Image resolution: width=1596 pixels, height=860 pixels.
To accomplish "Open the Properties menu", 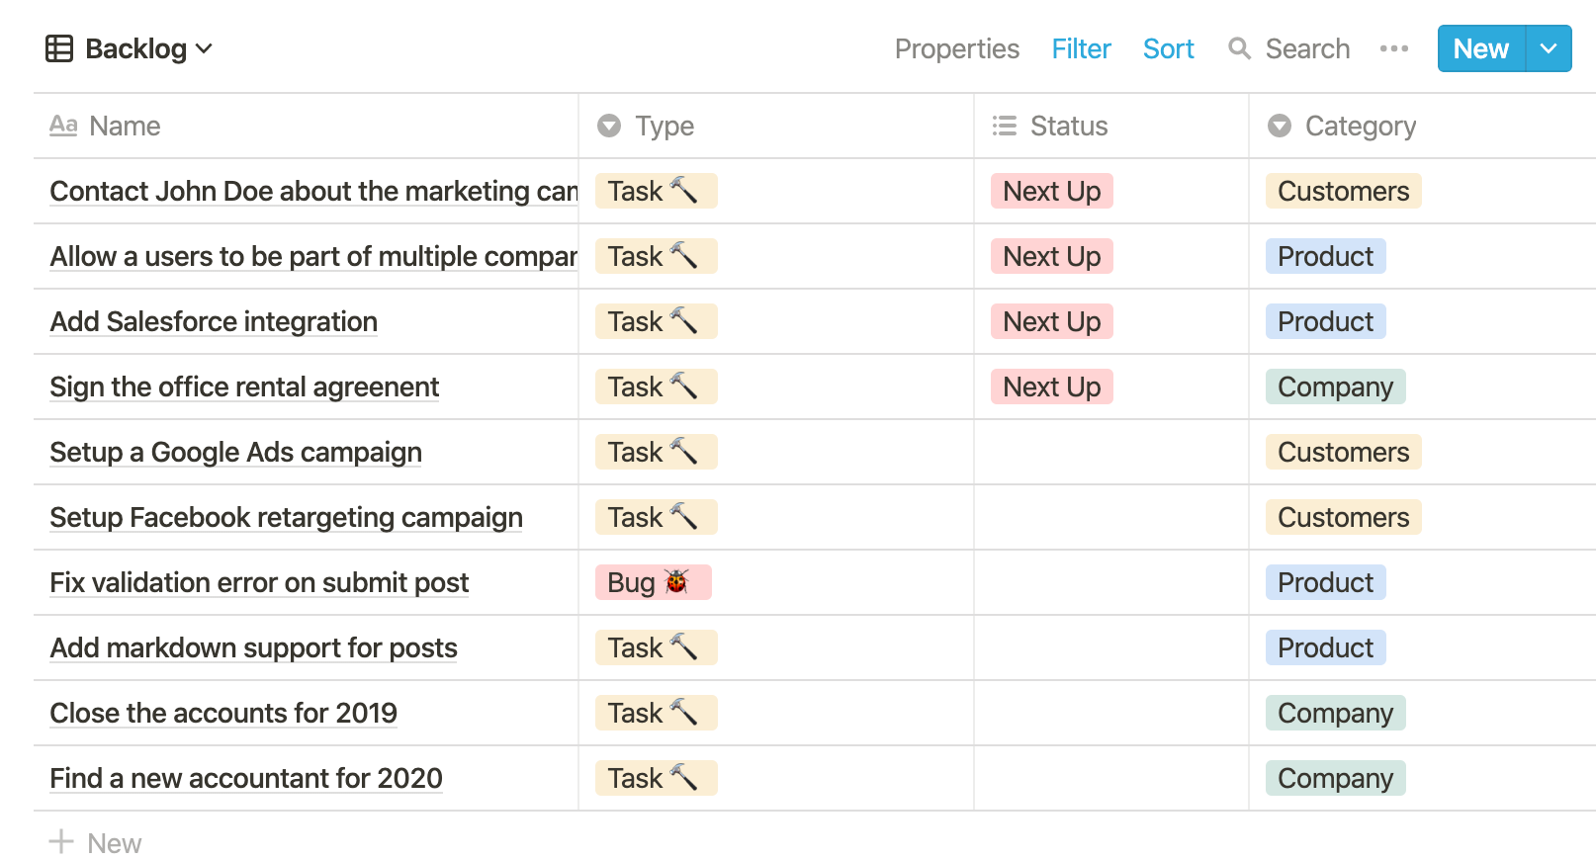I will 956,48.
